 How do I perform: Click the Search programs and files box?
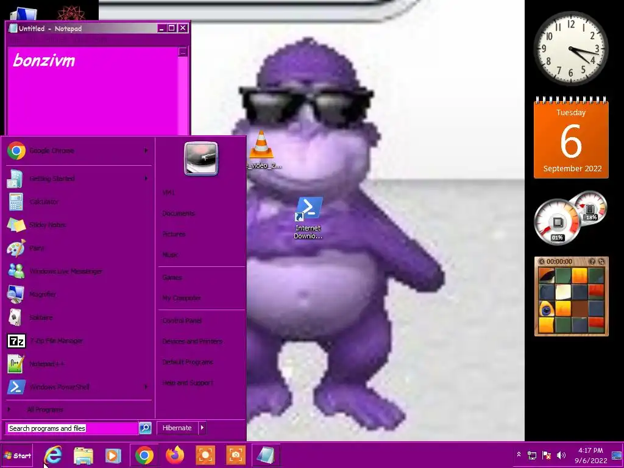[x=72, y=428]
